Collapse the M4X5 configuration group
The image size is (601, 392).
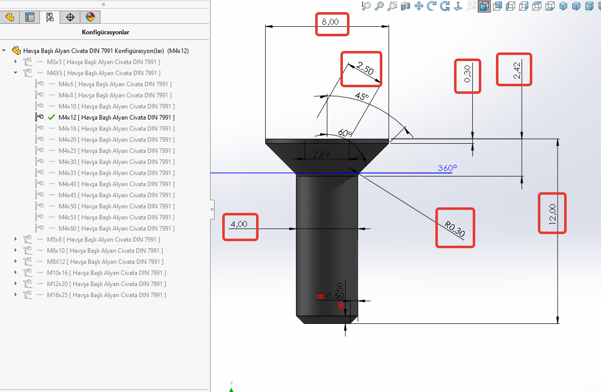pyautogui.click(x=16, y=73)
